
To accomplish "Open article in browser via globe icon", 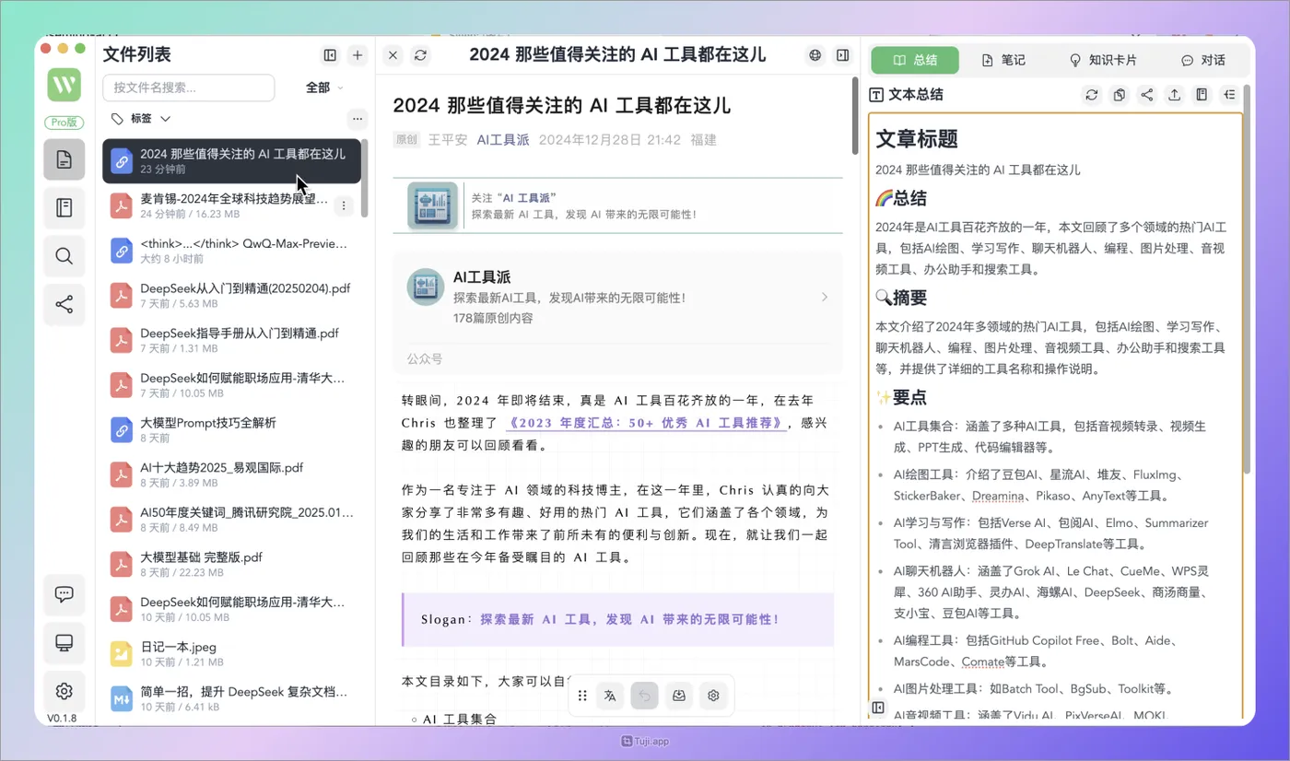I will click(815, 55).
